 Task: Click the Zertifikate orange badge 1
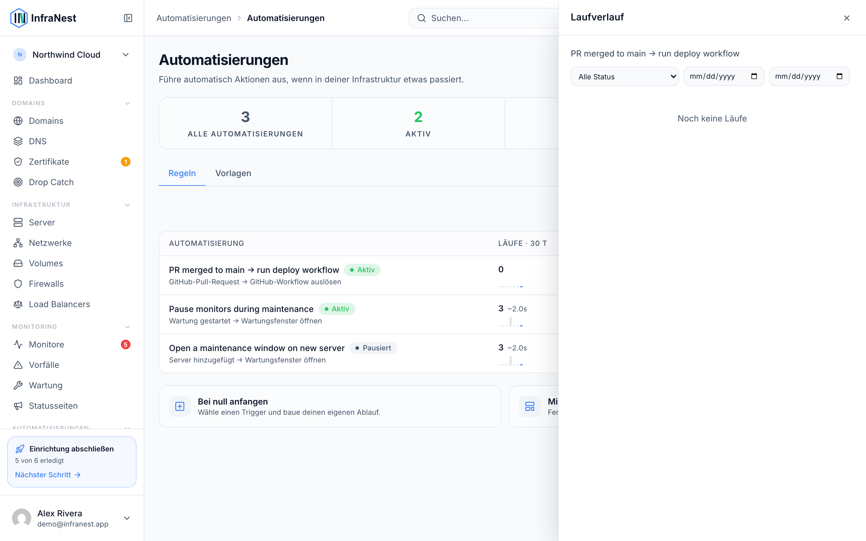[126, 162]
